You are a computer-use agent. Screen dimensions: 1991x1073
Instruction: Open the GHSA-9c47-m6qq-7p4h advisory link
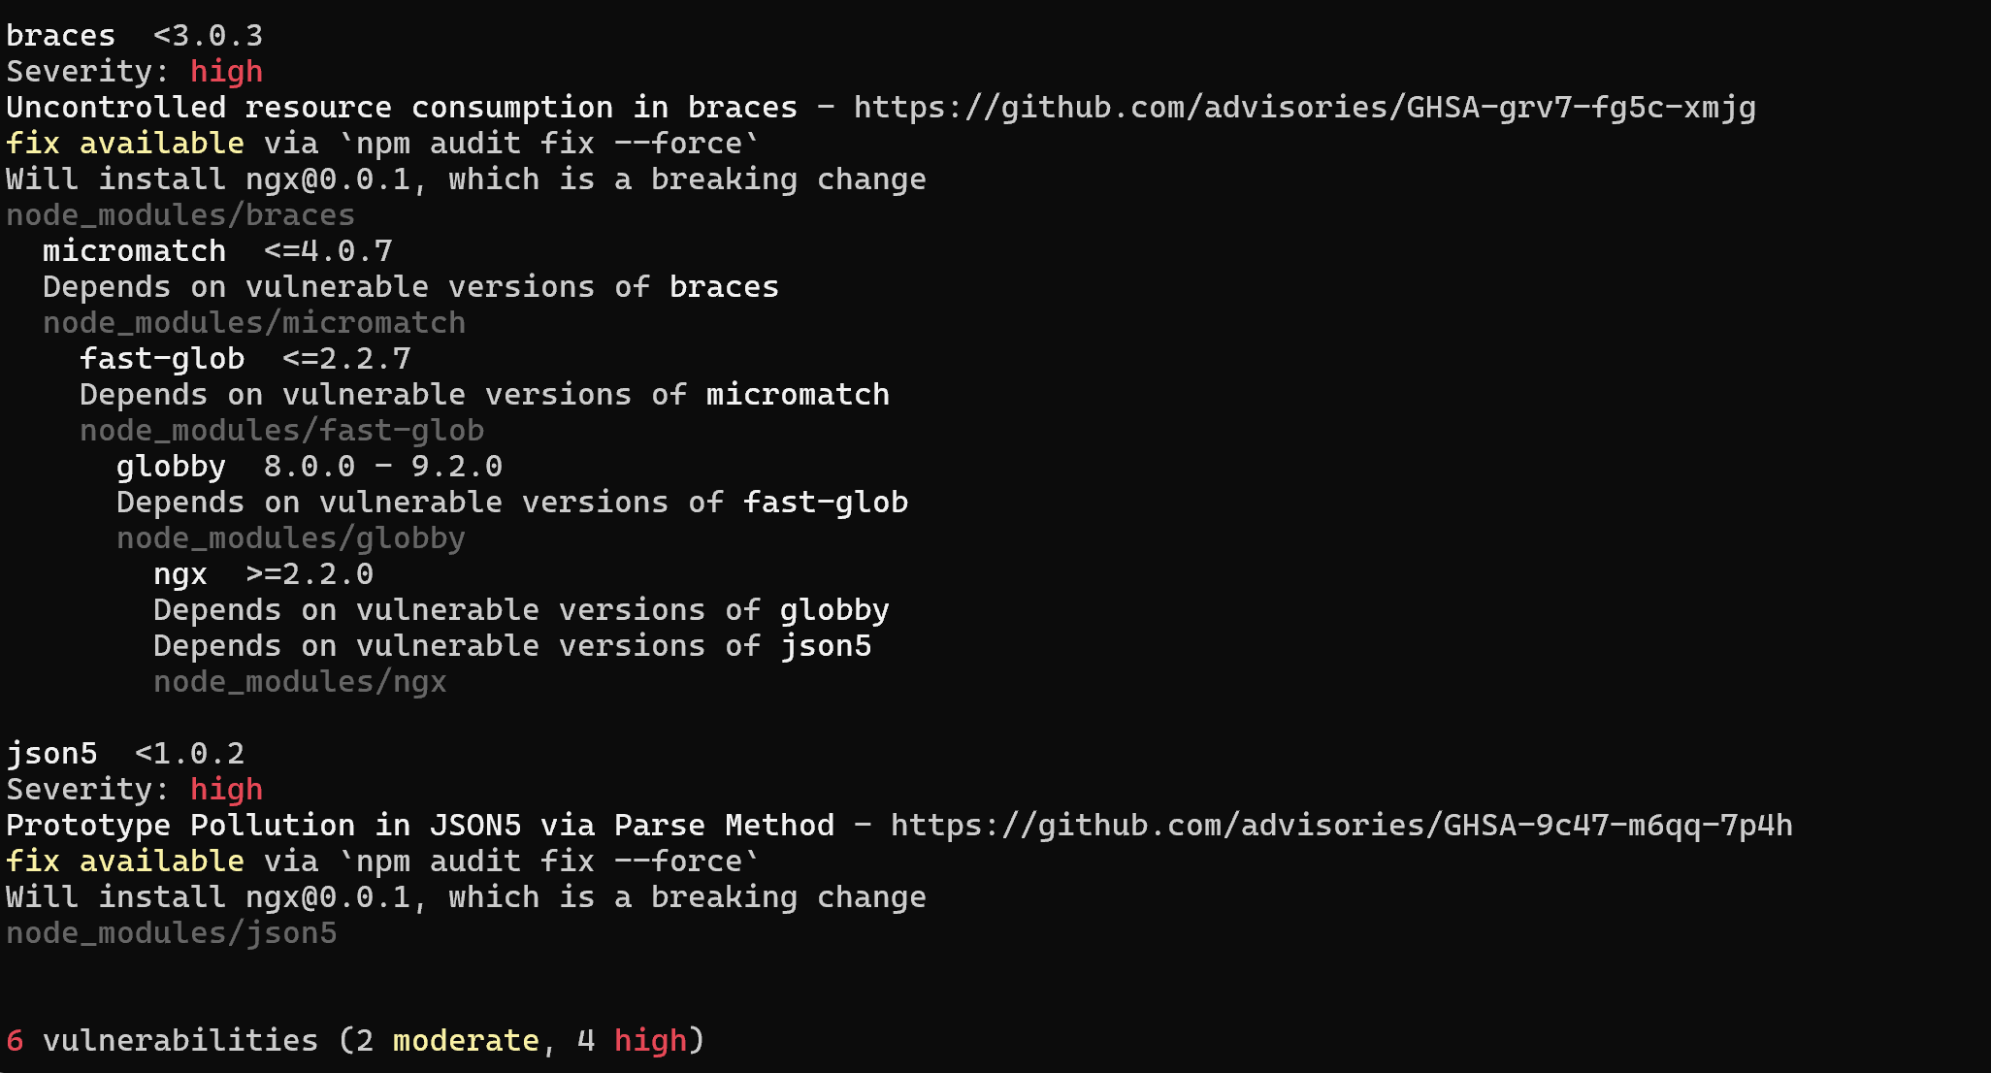(x=1341, y=826)
